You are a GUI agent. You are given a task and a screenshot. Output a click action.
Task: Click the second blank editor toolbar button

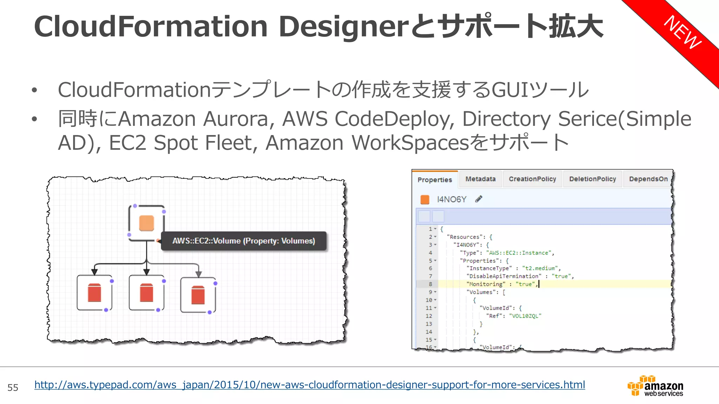click(438, 216)
